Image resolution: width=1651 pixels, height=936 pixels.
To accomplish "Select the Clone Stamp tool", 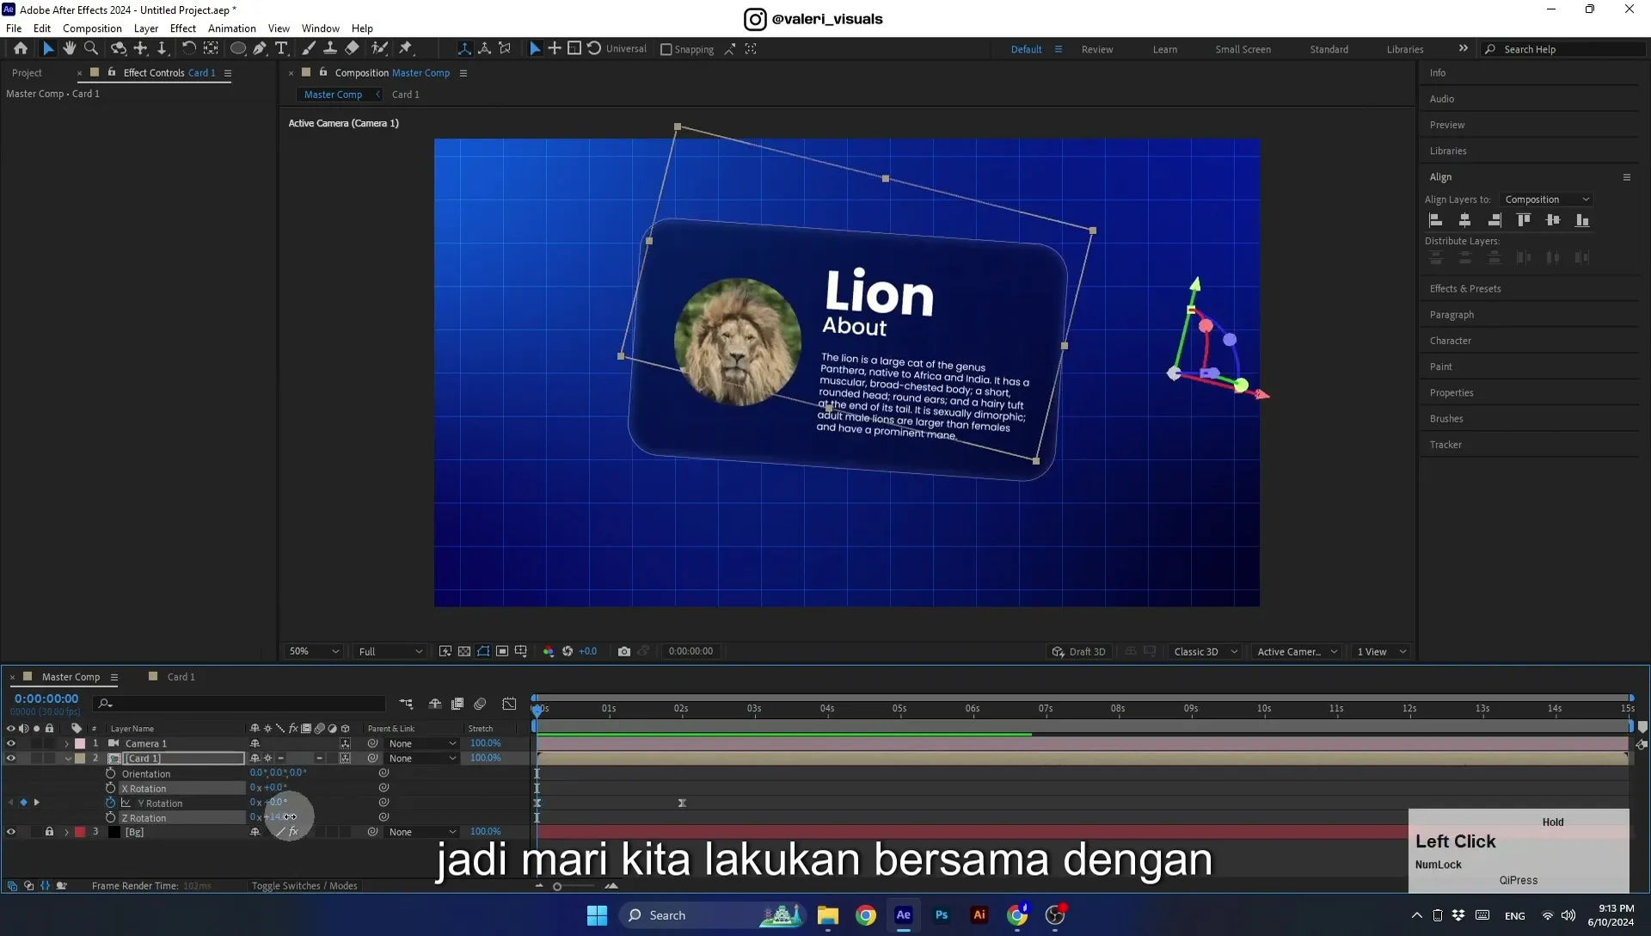I will coord(329,49).
